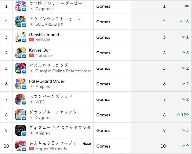Click the up 129 rank change indicator

point(183,115)
